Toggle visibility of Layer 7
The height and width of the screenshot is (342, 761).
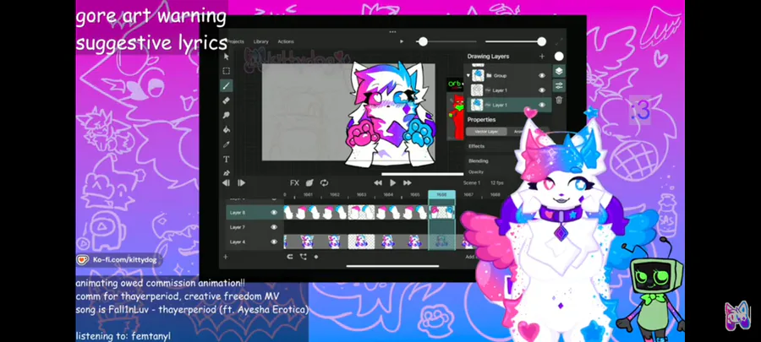click(x=274, y=226)
